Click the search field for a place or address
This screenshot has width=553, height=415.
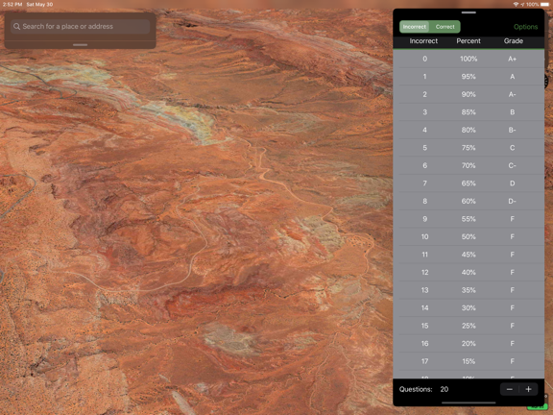[x=81, y=27]
